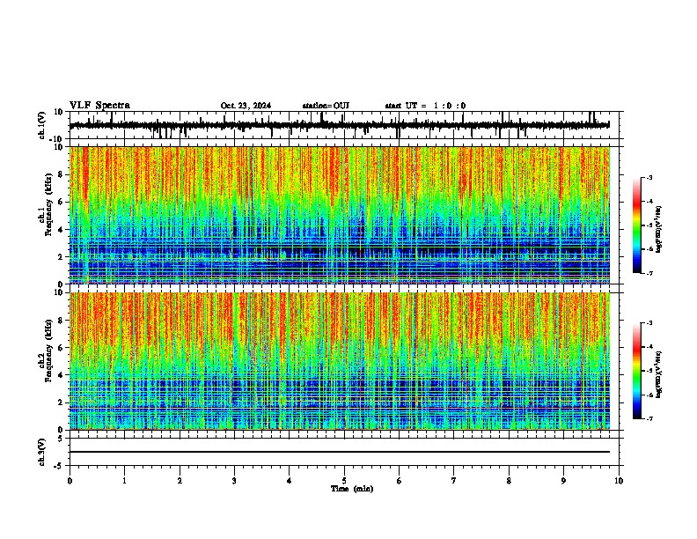Click inside the ch.2 spectrogram panel
Image resolution: width=697 pixels, height=539 pixels.
340,361
